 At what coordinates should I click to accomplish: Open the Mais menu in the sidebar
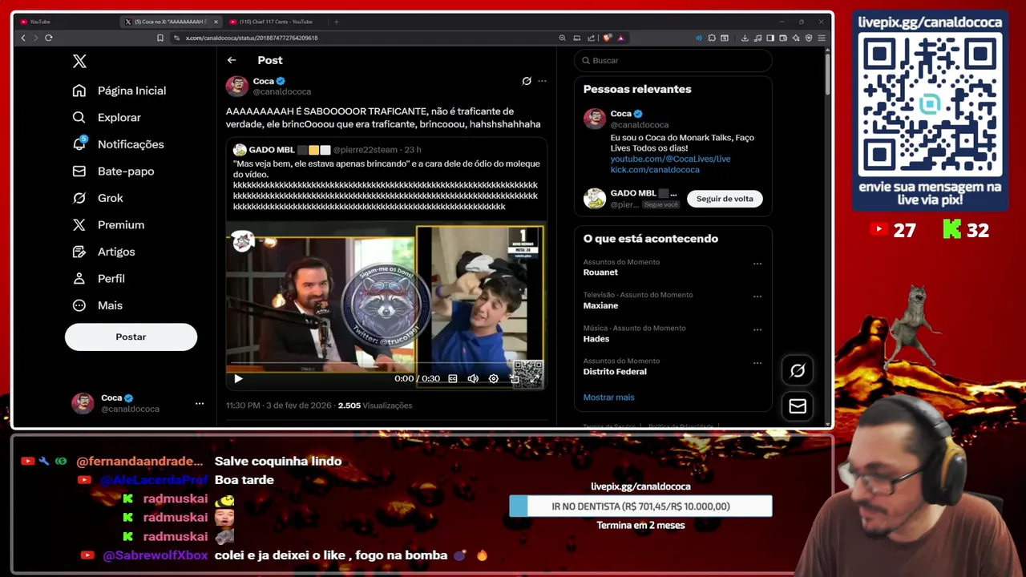click(x=97, y=305)
